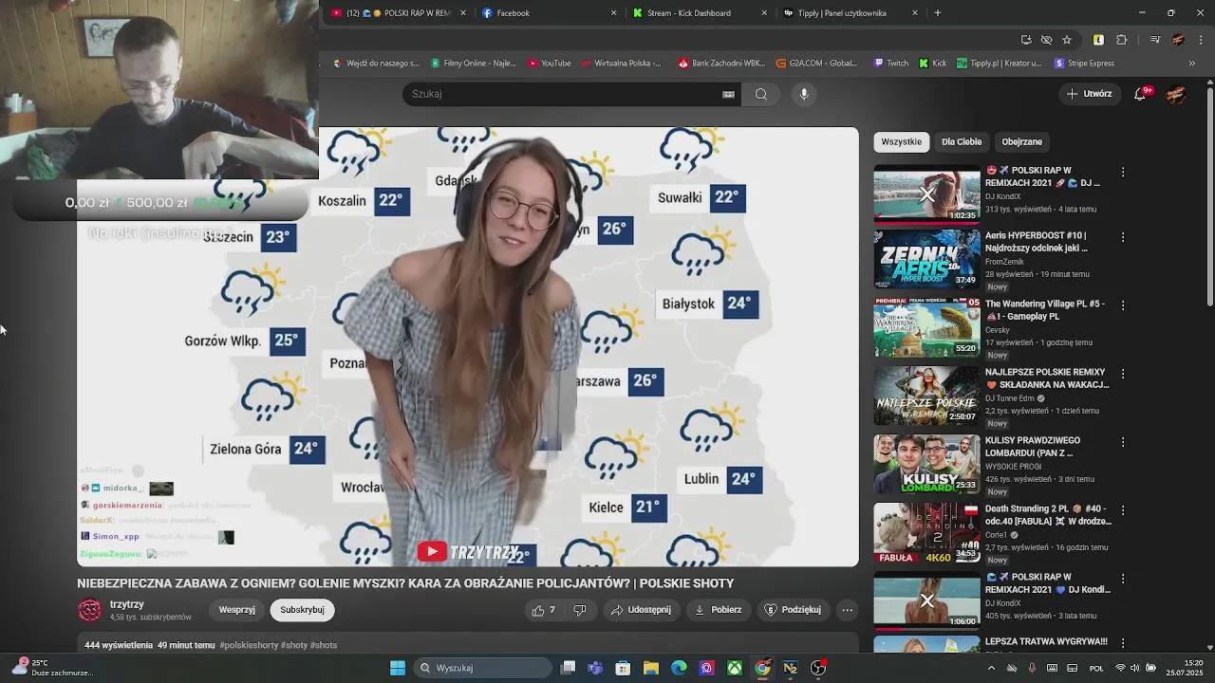
Task: Open options menu for Aeris HYPERBOOST #10 video
Action: click(x=1123, y=237)
